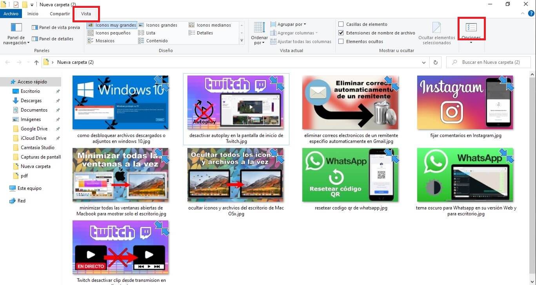The image size is (536, 285).
Task: Open iCloud Drive in navigation pane
Action: (x=33, y=138)
